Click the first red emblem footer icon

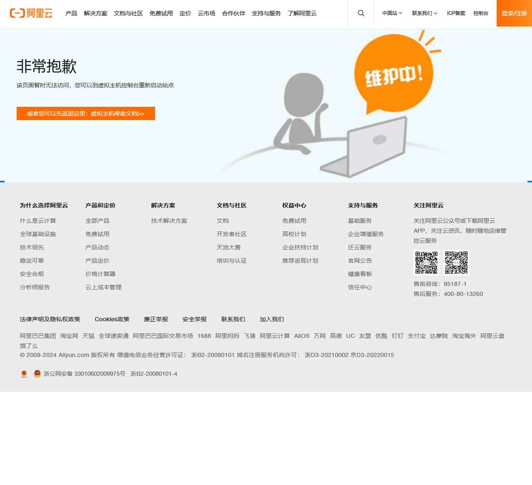(x=24, y=374)
